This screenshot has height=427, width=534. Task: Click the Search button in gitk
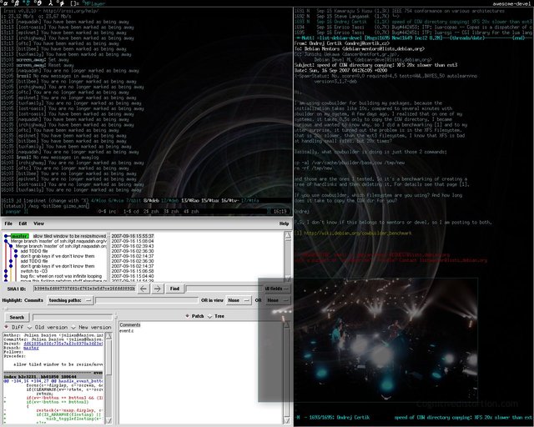[17, 318]
